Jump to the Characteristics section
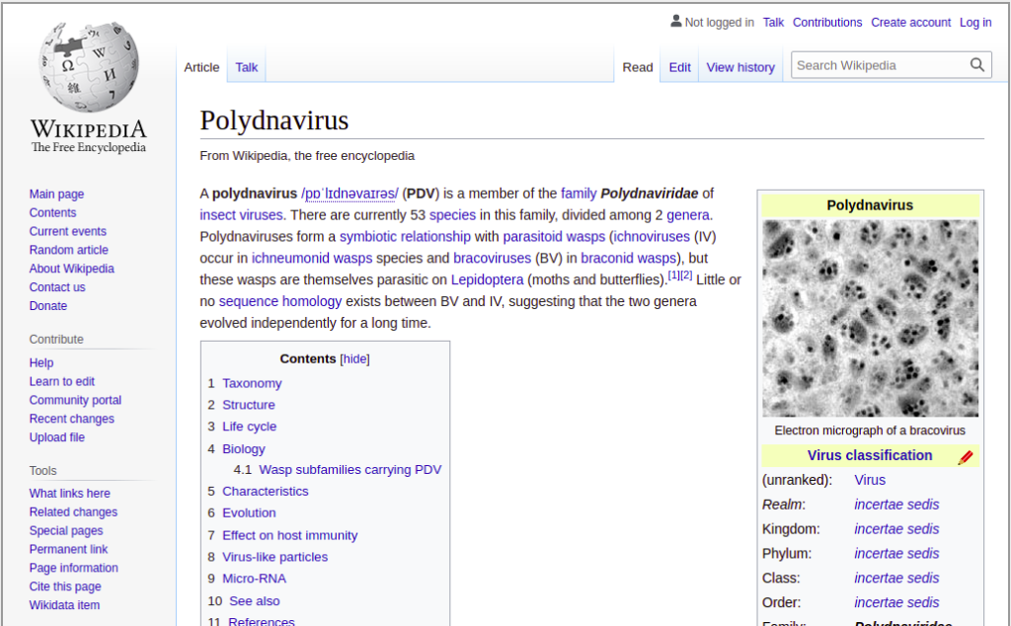Image resolution: width=1011 pixels, height=626 pixels. [x=266, y=492]
